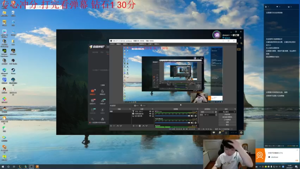Move the selected source up in Sources
Screen dimensions: 300x169
coord(143,126)
